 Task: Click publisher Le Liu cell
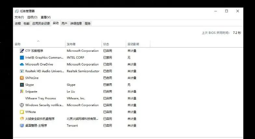[x=71, y=92]
